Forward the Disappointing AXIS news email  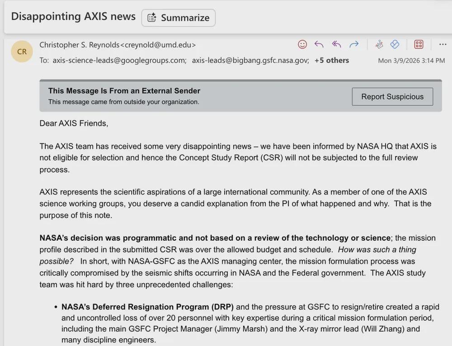coord(354,44)
